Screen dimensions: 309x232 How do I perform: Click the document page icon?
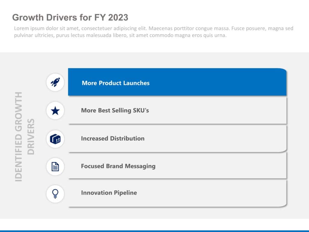(55, 166)
